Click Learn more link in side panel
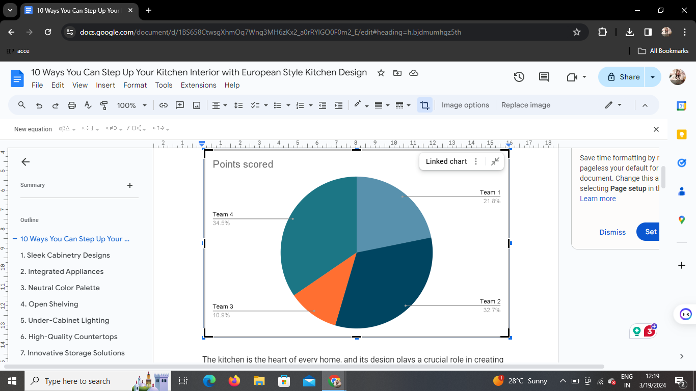696x391 pixels. coord(597,199)
